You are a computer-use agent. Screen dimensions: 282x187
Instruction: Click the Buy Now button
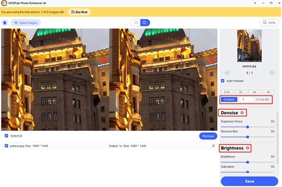pos(79,12)
